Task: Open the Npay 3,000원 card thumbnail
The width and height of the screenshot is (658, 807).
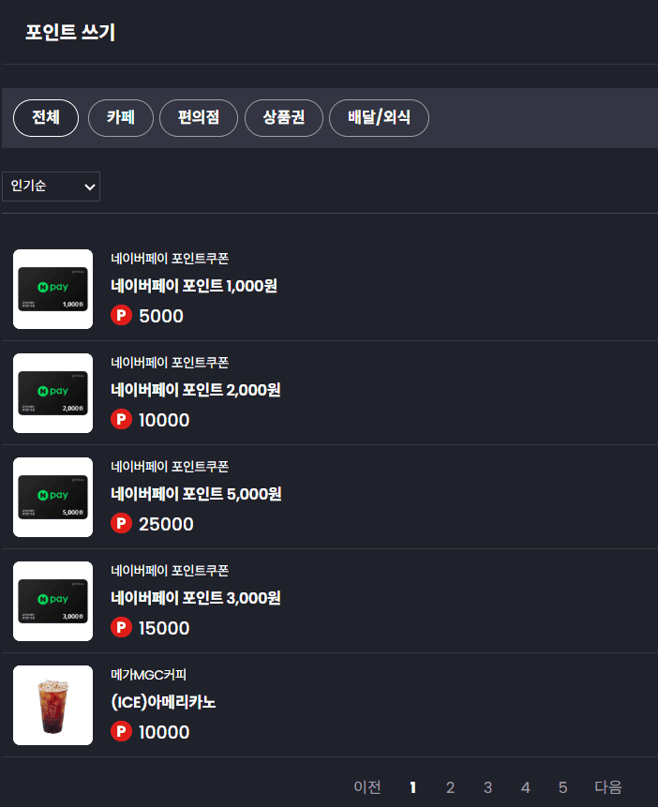Action: click(x=53, y=601)
